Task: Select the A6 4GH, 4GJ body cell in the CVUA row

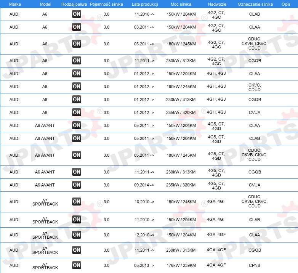Action: click(216, 112)
